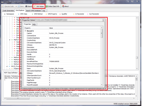Viewport: 159px width, 106px height.
Task: Switch to the WQL tab
Action: [x=34, y=24]
